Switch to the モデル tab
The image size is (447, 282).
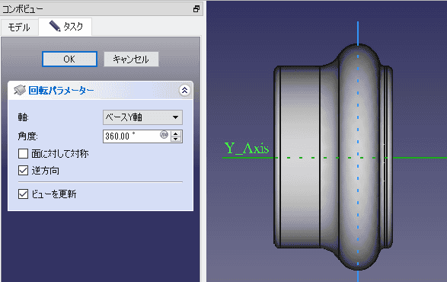click(19, 27)
